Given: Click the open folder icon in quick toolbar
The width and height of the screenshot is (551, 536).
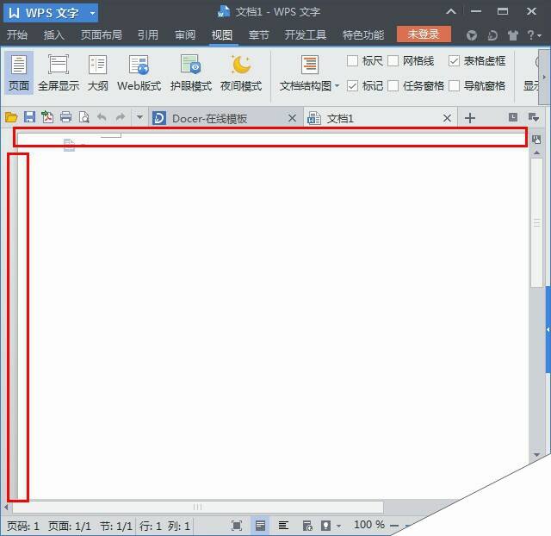Looking at the screenshot, I should pos(11,117).
